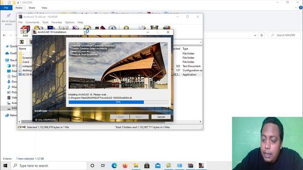Screen dimensions: 303x170
Task: Click 'Selected 1,152,086,976 bytes in 1 file' status
Action: pos(48,127)
